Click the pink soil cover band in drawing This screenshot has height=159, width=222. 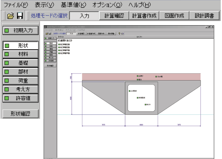click(107, 76)
